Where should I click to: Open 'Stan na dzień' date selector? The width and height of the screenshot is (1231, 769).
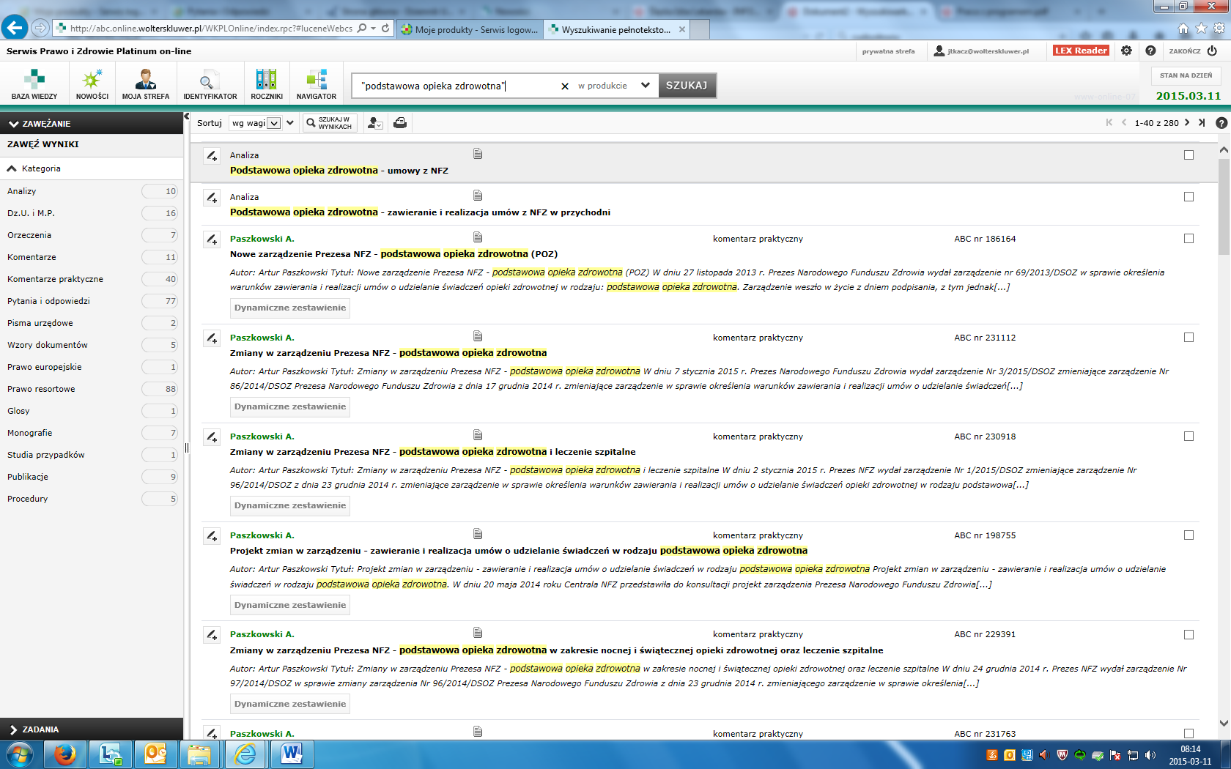pyautogui.click(x=1186, y=75)
